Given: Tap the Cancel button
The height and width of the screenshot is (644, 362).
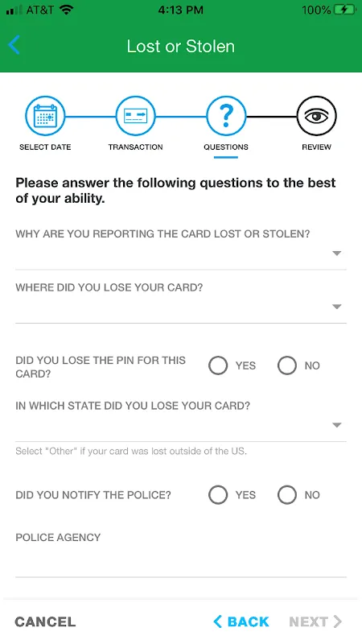Looking at the screenshot, I should (45, 621).
